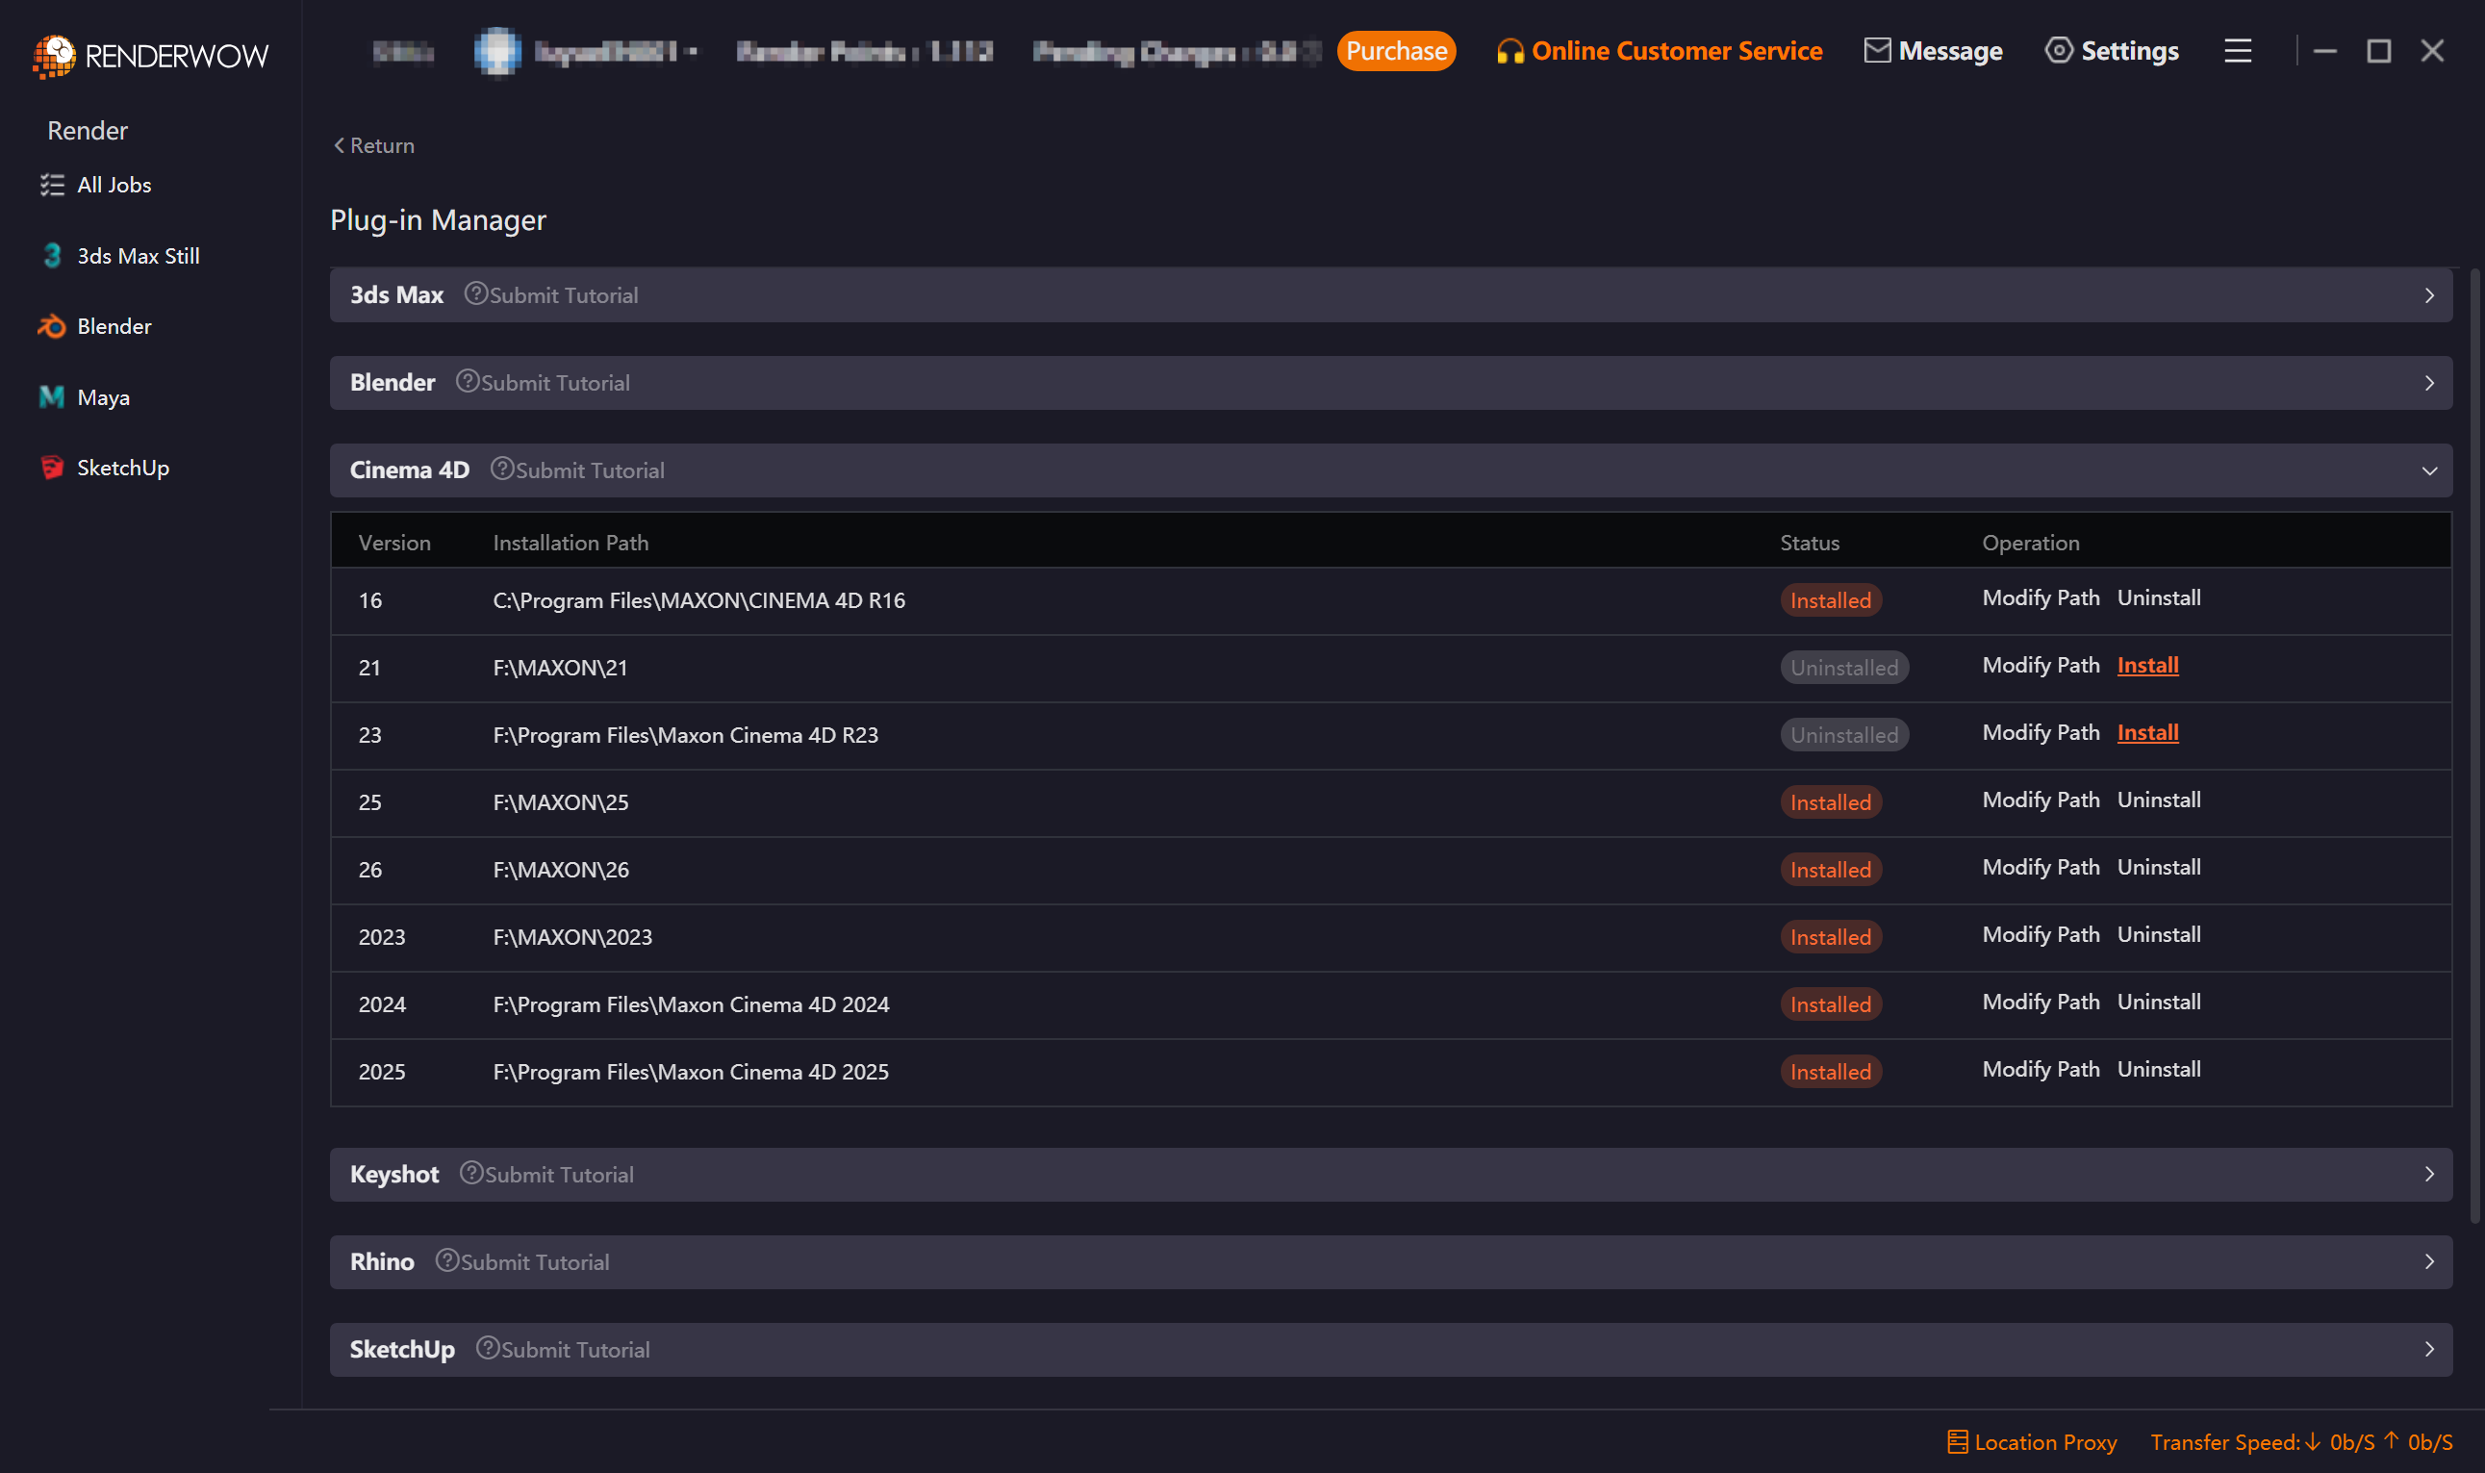
Task: Open Blender render section in sidebar
Action: (x=95, y=326)
